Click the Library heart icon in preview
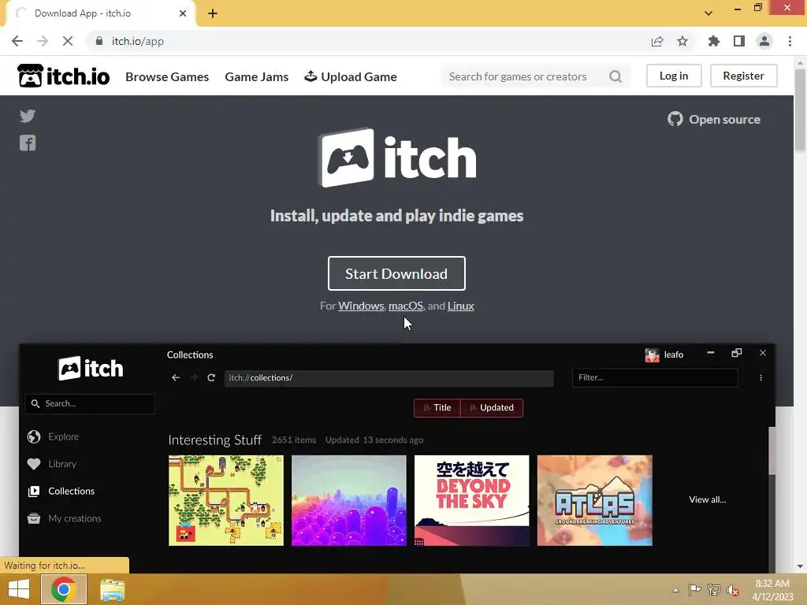Viewport: 807px width, 605px height. [34, 463]
